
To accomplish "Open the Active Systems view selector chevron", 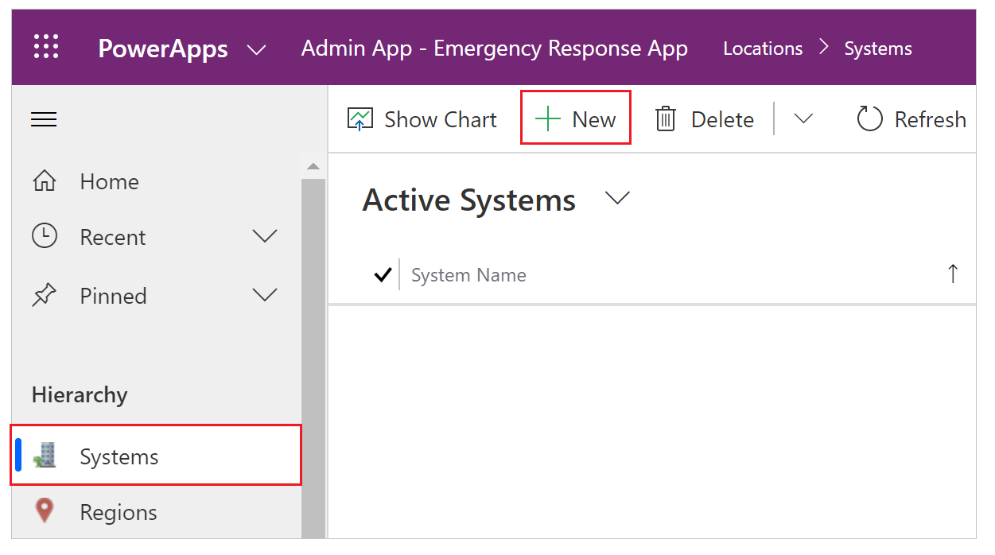I will (x=617, y=198).
